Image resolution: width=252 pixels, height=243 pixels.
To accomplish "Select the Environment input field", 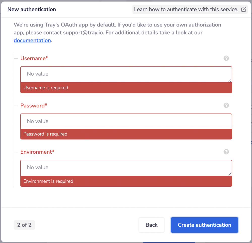I will (x=126, y=167).
